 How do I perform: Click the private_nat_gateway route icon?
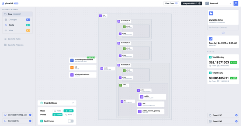(x=72, y=75)
